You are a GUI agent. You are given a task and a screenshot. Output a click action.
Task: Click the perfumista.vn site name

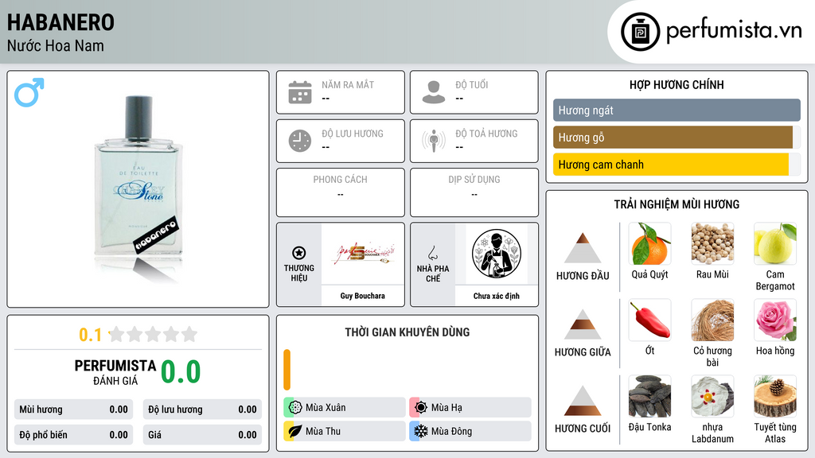click(734, 30)
